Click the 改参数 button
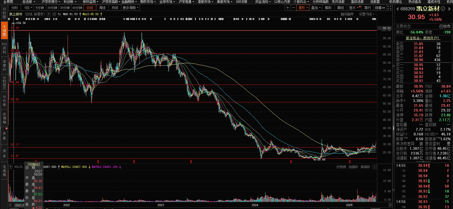The height and width of the screenshot is (209, 453). [x=341, y=167]
